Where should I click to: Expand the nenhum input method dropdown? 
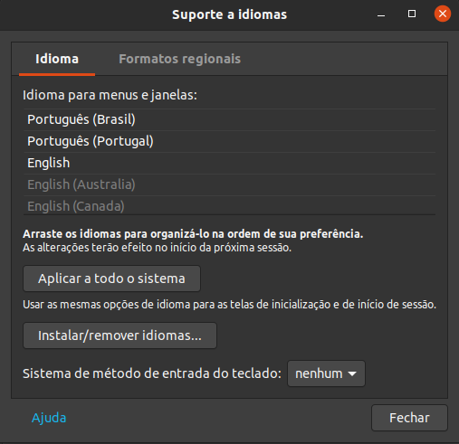(326, 373)
